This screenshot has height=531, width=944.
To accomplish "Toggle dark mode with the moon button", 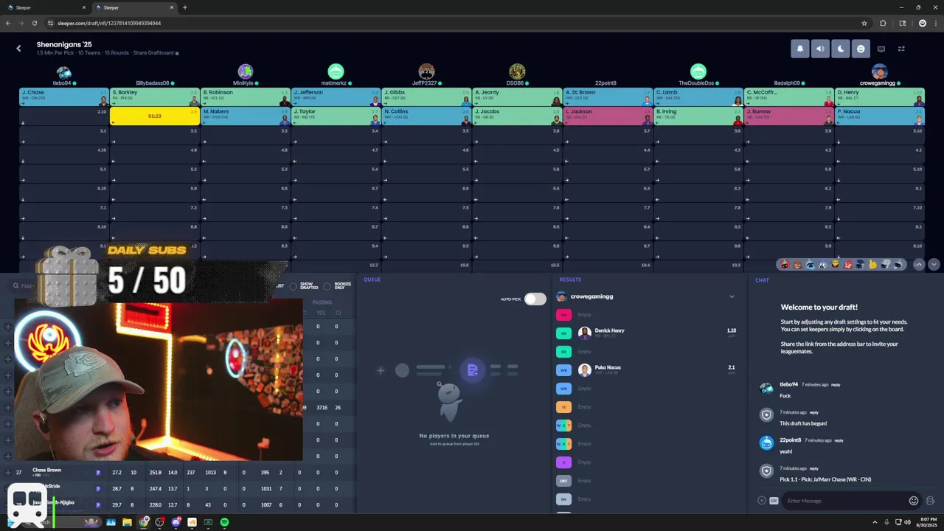I will (x=841, y=49).
